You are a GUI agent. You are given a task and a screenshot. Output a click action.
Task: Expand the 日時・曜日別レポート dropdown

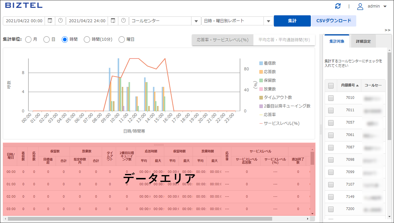point(268,21)
